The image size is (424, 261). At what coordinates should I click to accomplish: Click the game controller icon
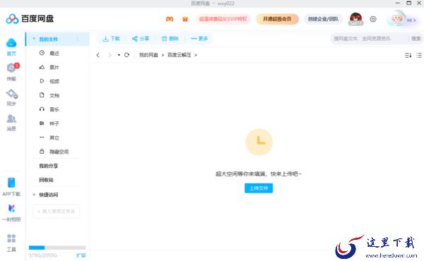[170, 19]
